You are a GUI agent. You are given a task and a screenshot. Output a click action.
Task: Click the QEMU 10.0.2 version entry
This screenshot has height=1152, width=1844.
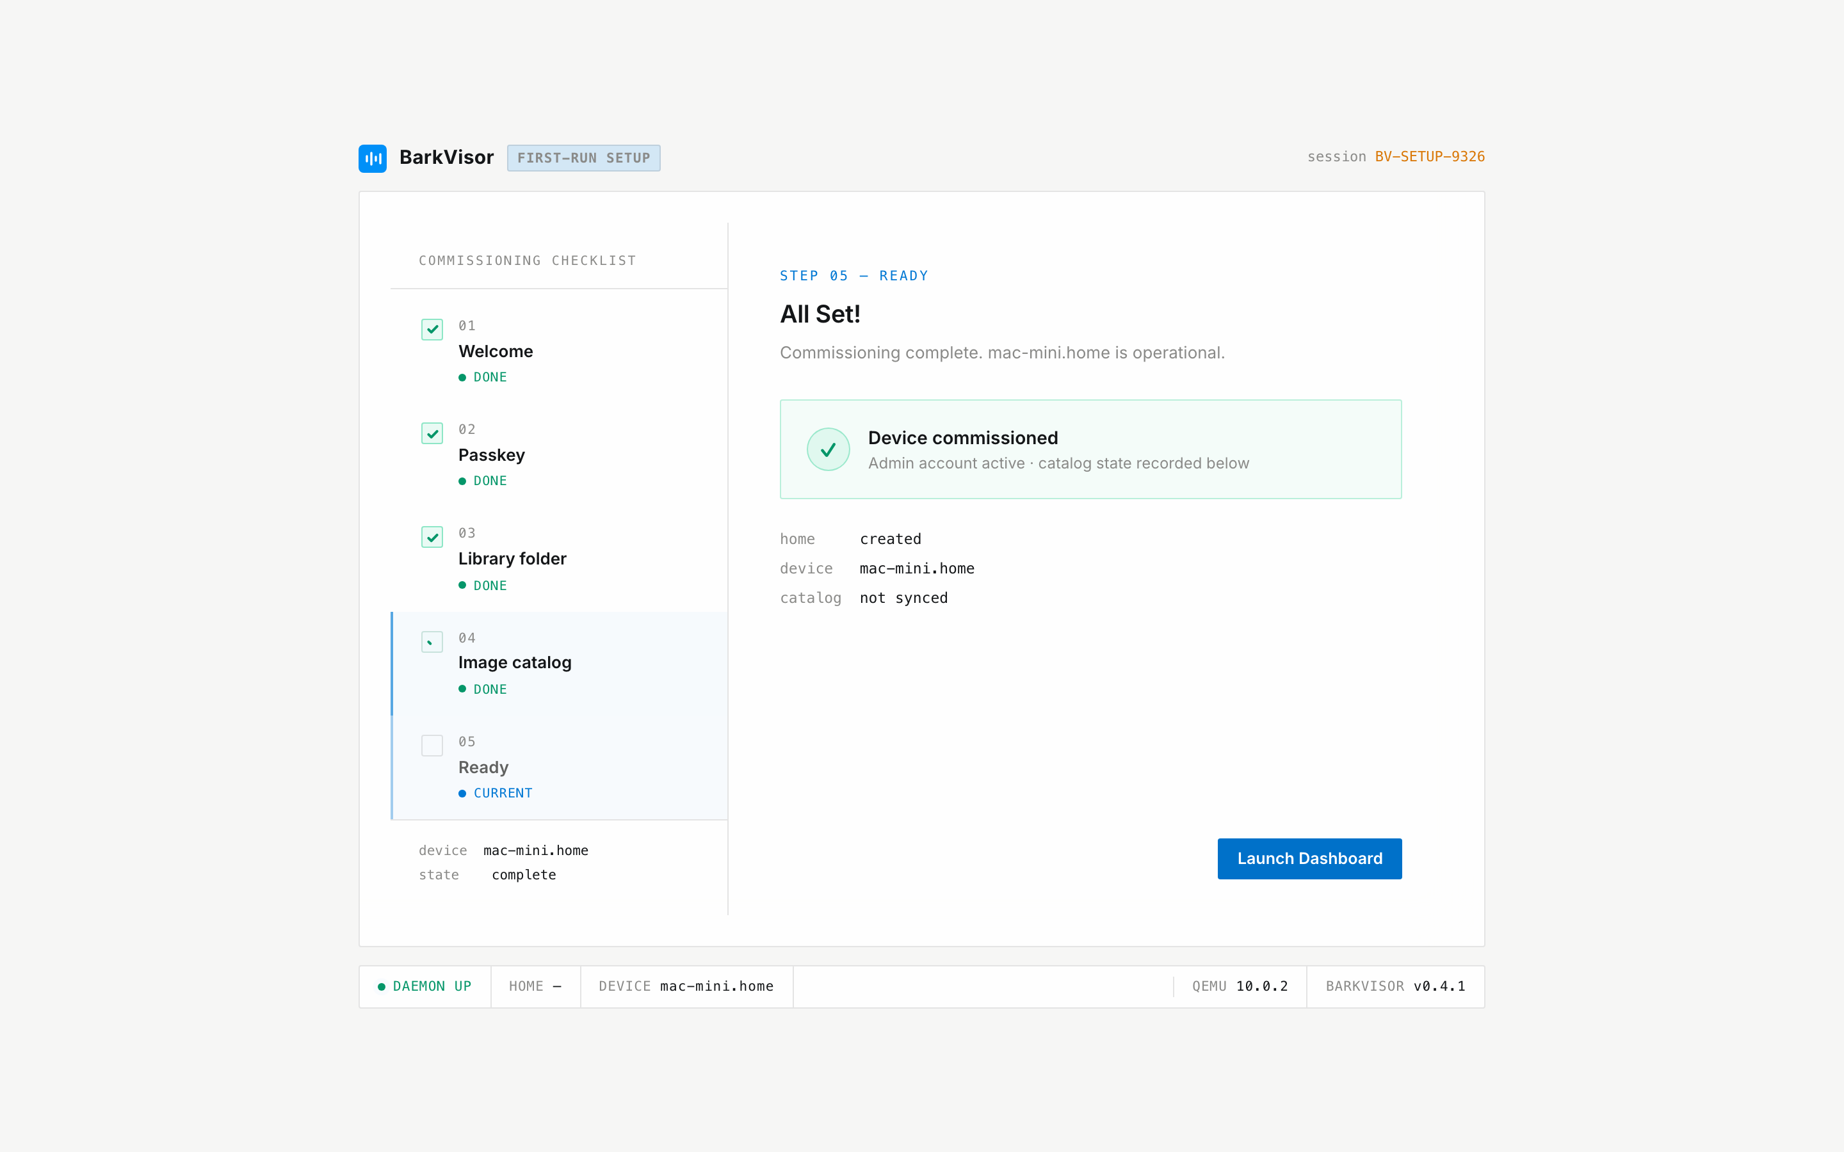(1240, 987)
